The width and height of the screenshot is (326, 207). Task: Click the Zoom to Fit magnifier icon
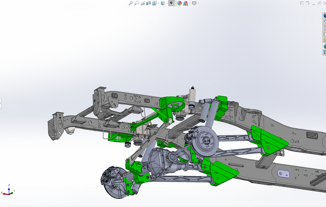point(130,3)
